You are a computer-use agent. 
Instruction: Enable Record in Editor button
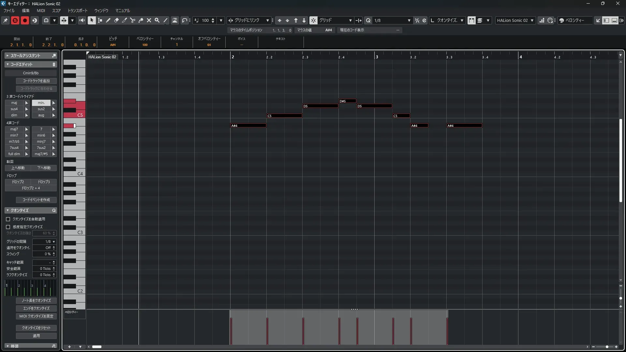pyautogui.click(x=25, y=20)
